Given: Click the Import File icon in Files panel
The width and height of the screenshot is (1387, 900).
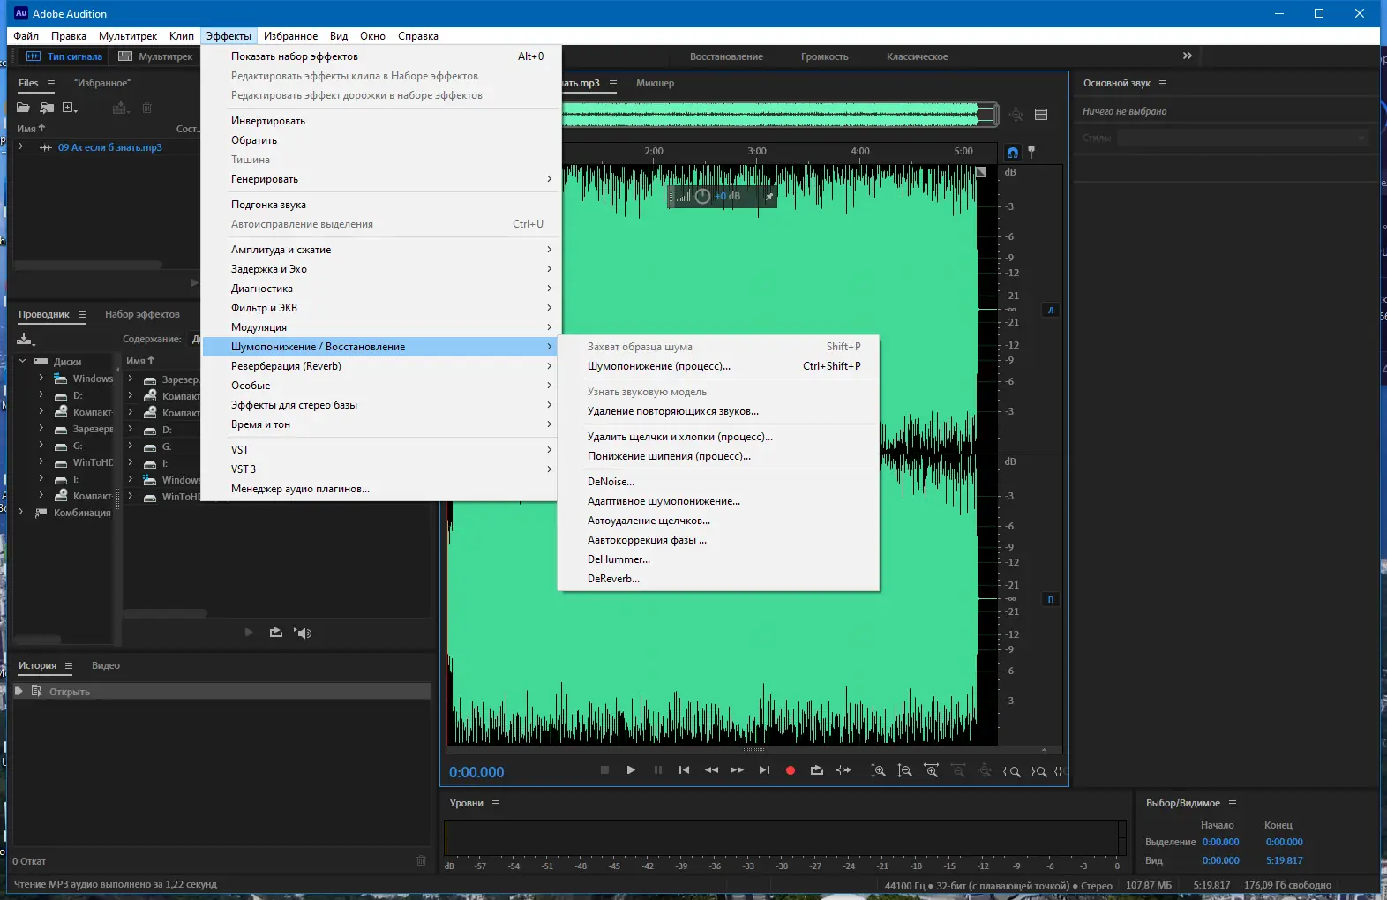Looking at the screenshot, I should click(x=47, y=108).
